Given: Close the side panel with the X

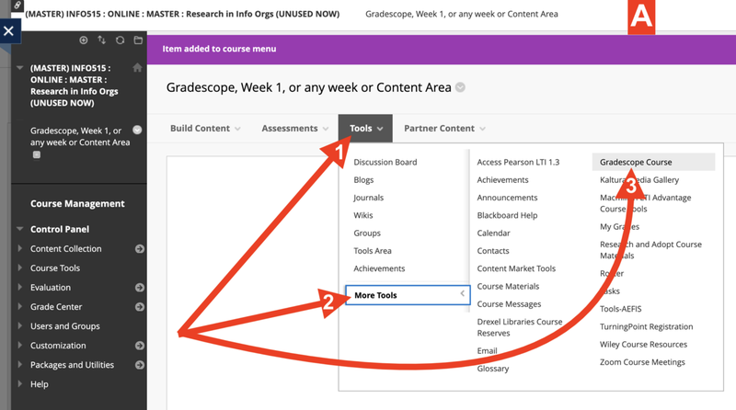Looking at the screenshot, I should point(8,31).
